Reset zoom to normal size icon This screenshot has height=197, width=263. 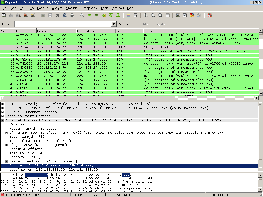(160, 15)
